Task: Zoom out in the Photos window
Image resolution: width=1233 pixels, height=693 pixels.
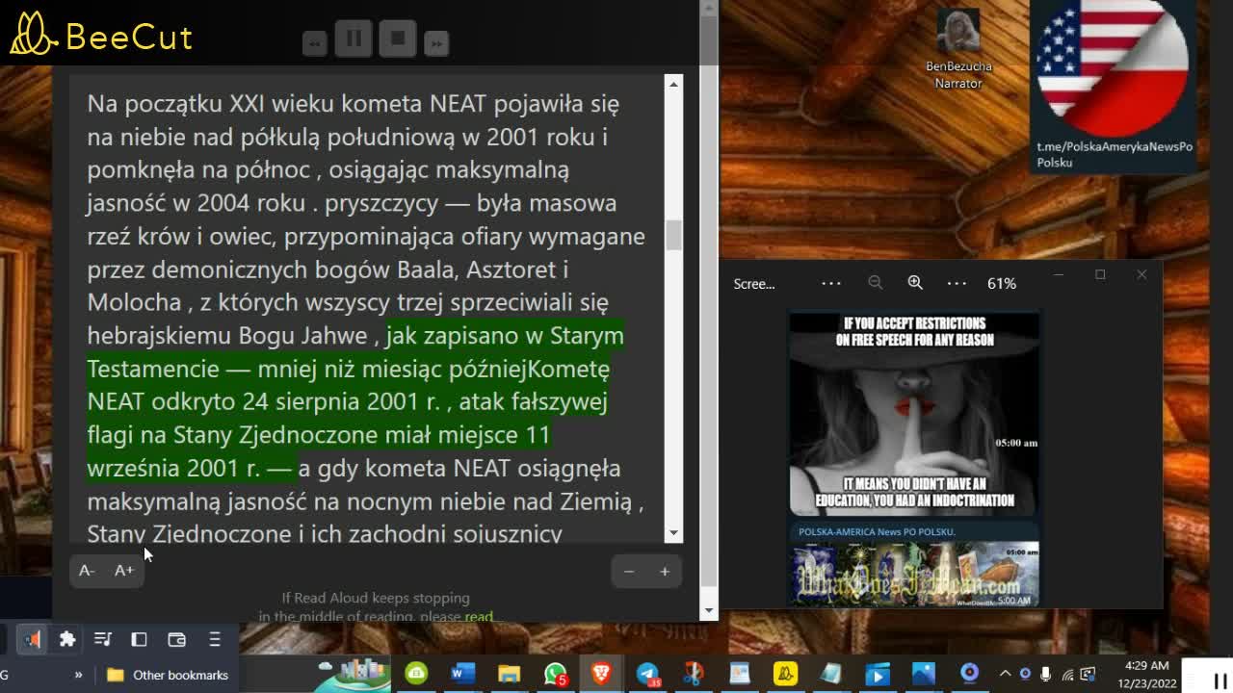Action: (x=875, y=282)
